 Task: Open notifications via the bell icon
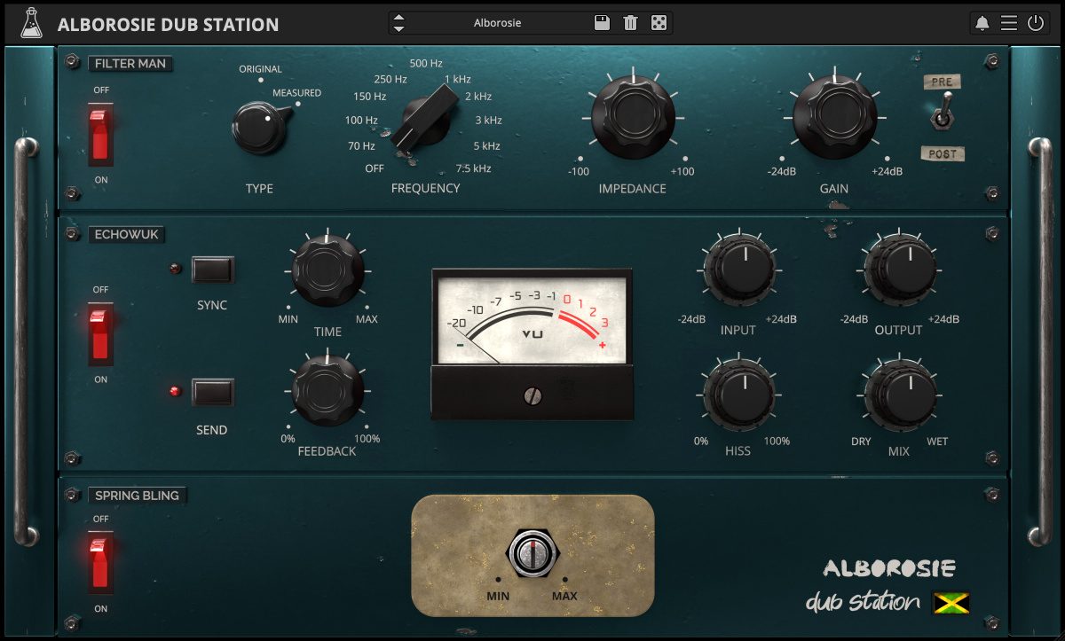tap(982, 22)
